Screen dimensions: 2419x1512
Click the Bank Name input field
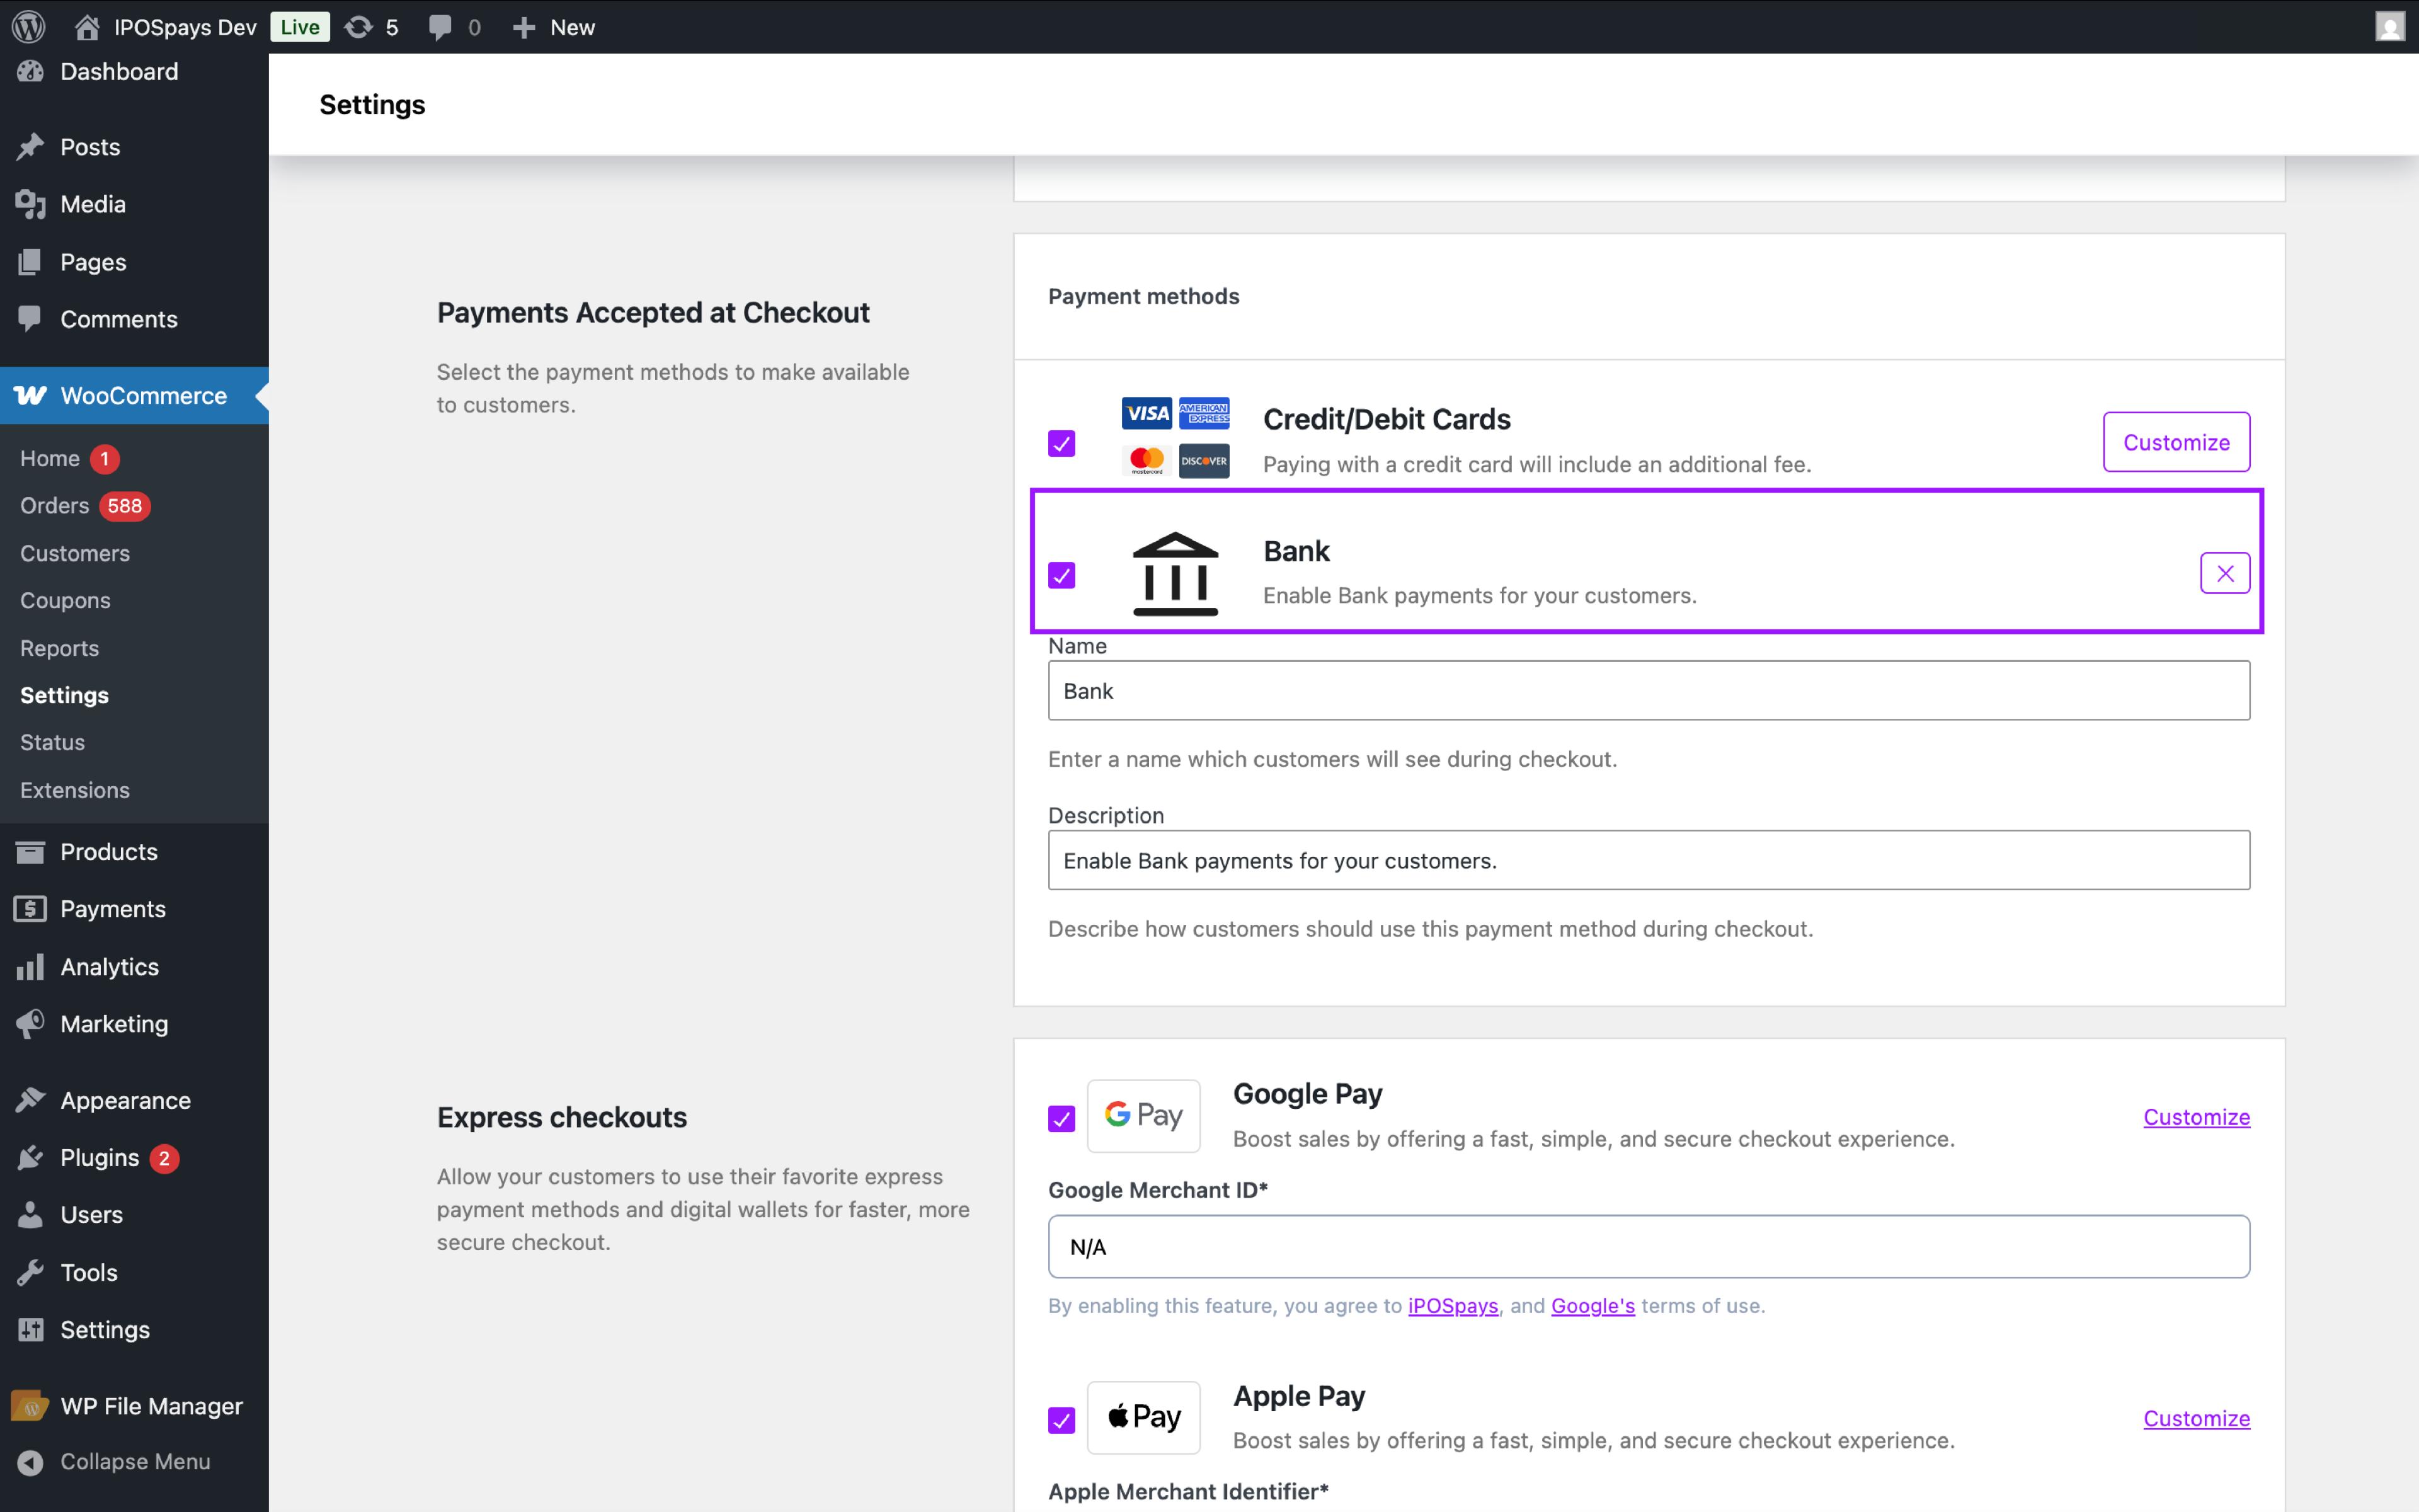tap(1649, 691)
